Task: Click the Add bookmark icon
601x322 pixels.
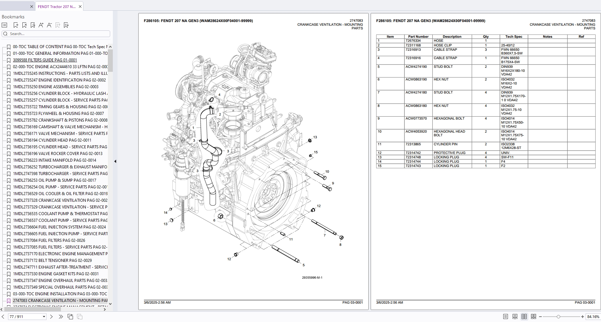Action: (16, 25)
